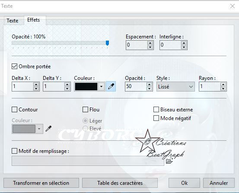
Task: Decrease Delta Y with the down arrow
Action: click(67, 89)
